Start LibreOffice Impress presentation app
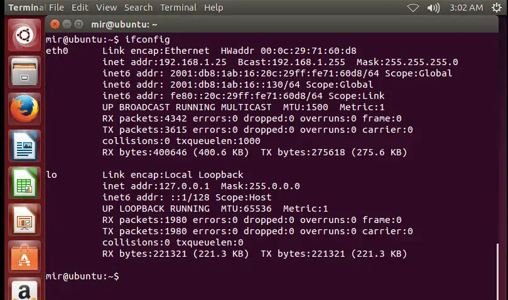This screenshot has height=300, width=508. click(24, 220)
